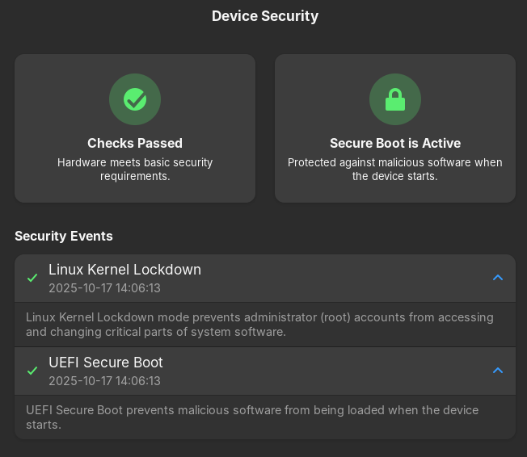
Task: Click the UEFI Secure Boot description paragraph
Action: (x=251, y=417)
